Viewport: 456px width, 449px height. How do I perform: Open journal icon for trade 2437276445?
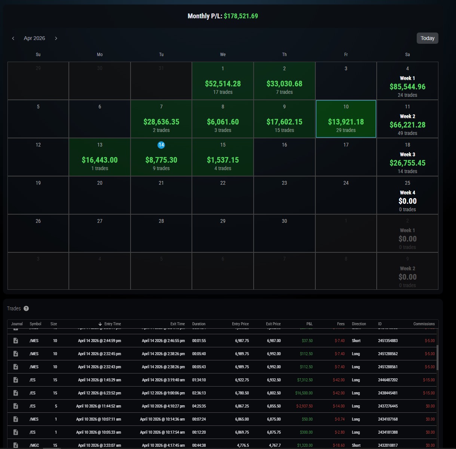point(16,406)
